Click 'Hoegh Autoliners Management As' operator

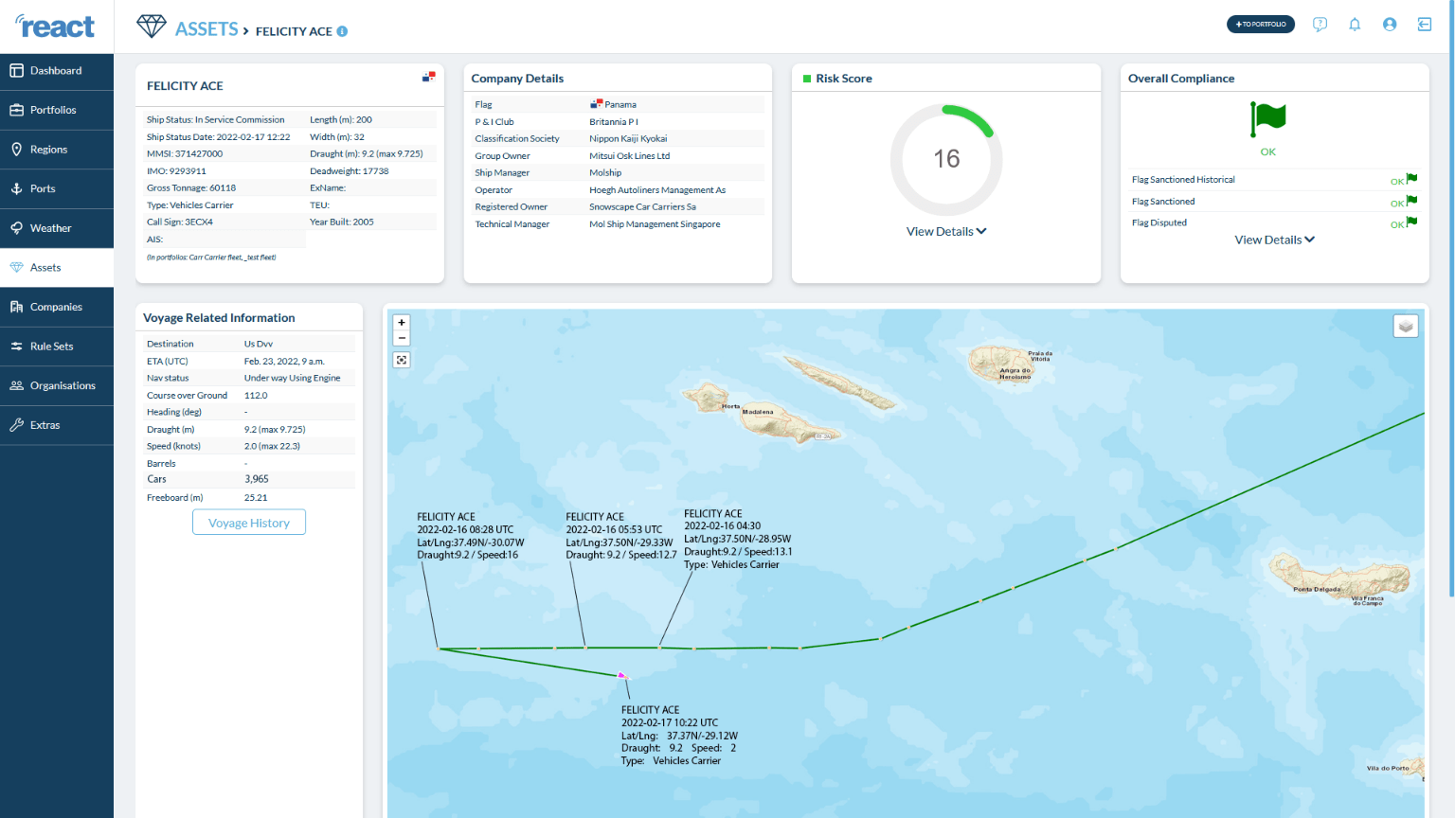pos(657,190)
